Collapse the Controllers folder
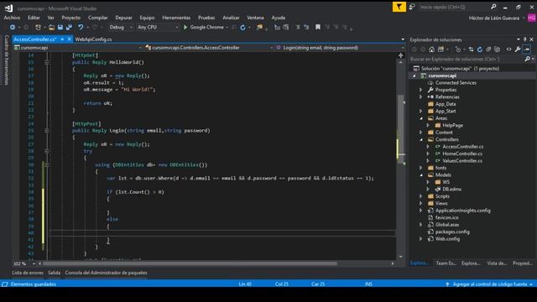Viewport: 537px width, 302px height. [x=421, y=140]
